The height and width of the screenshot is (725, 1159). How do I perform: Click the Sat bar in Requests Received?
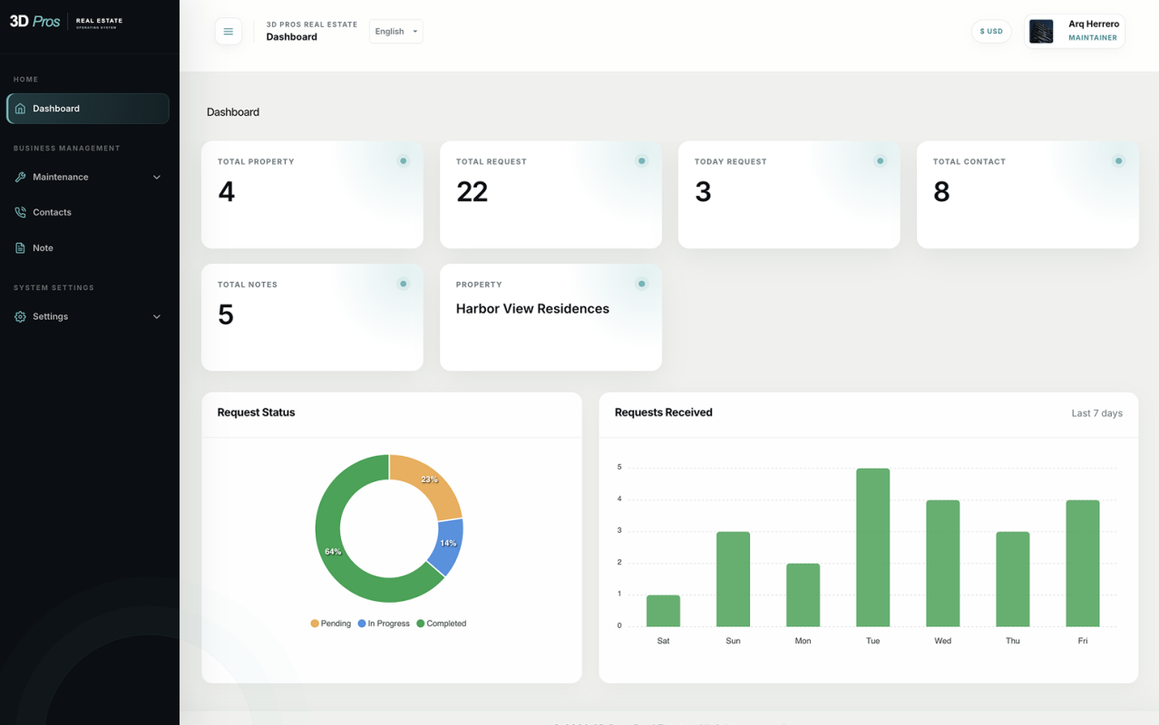[664, 611]
